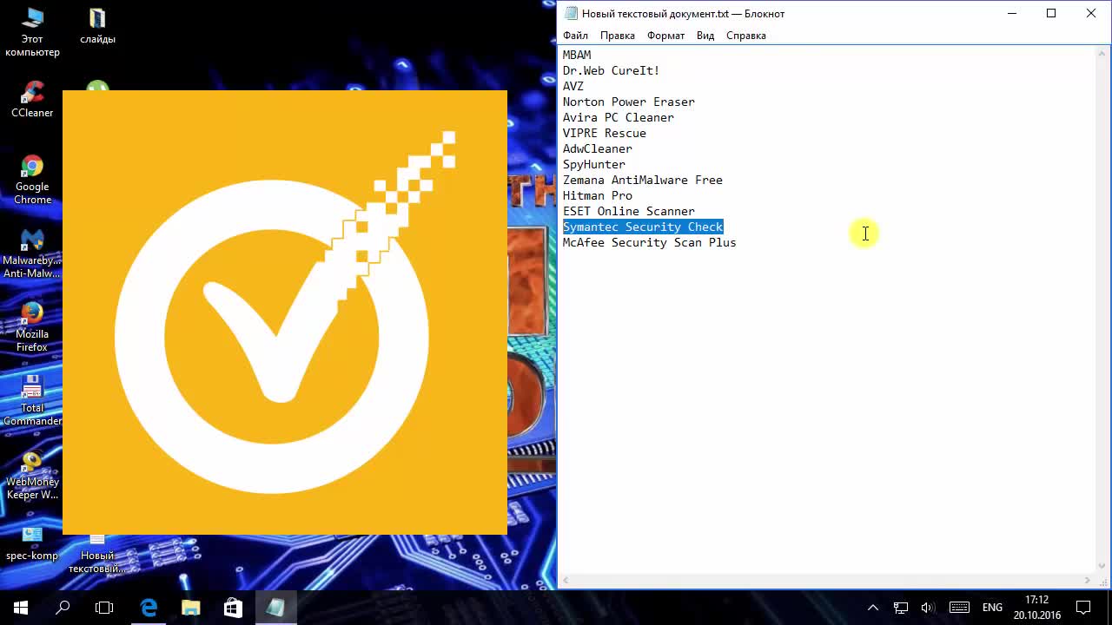This screenshot has height=625, width=1112.
Task: Open Malwarebytes Anti-Malware desktop shortcut
Action: click(x=32, y=253)
